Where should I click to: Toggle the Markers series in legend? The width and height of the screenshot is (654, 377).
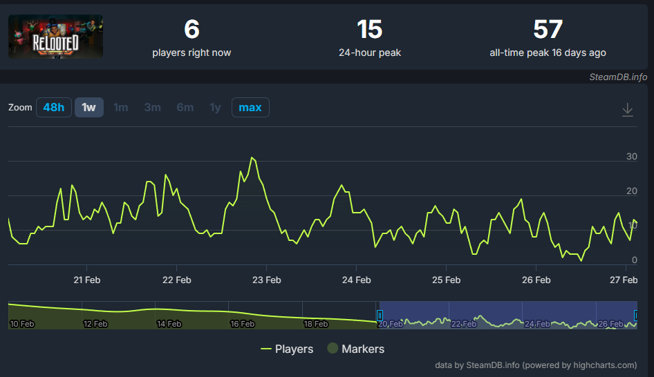355,349
